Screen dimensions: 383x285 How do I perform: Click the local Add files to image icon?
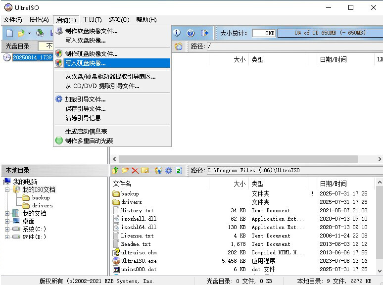click(x=158, y=170)
